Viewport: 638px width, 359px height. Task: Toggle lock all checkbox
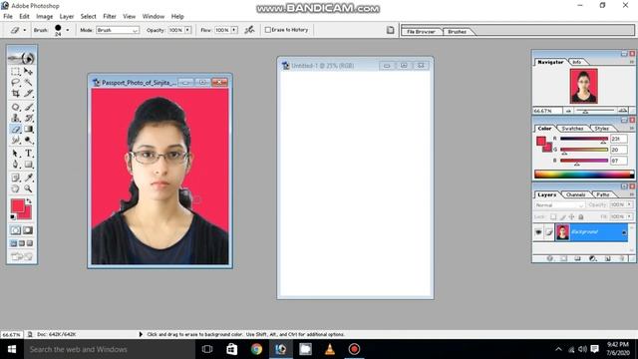(x=581, y=217)
